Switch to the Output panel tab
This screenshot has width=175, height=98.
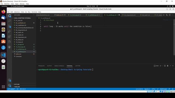pyautogui.click(x=49, y=66)
